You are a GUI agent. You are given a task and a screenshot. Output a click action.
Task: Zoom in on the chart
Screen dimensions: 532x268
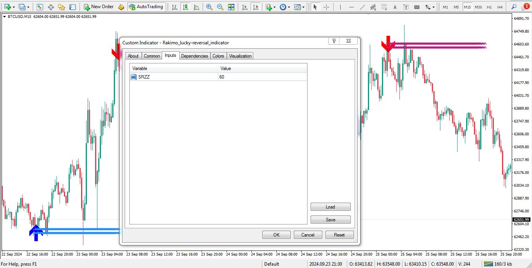pyautogui.click(x=209, y=7)
